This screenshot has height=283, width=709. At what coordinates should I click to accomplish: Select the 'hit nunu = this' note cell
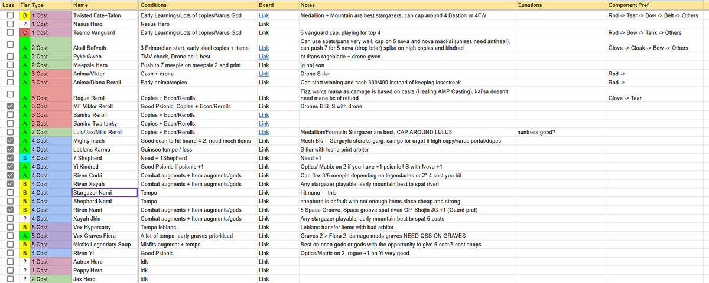406,192
